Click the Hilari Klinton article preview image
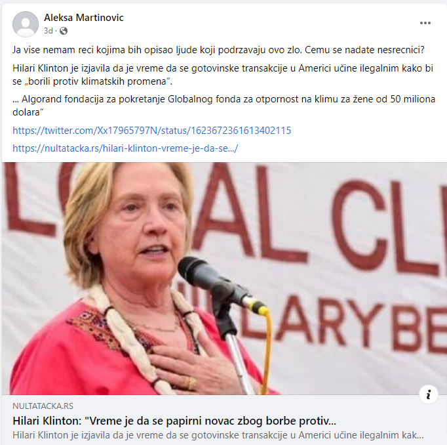The width and height of the screenshot is (447, 445). pyautogui.click(x=224, y=278)
